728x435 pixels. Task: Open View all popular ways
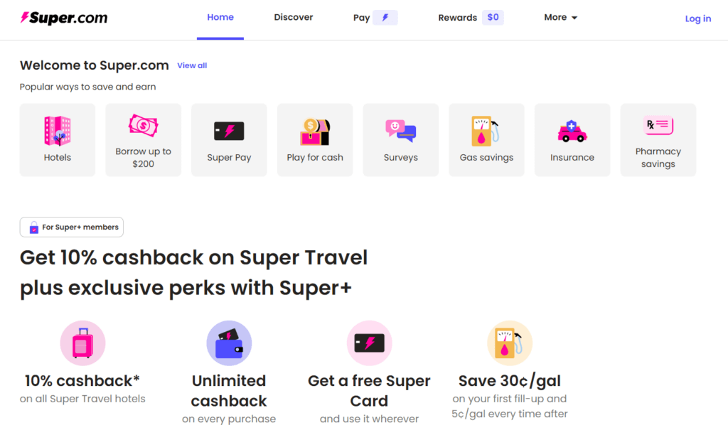pyautogui.click(x=191, y=65)
